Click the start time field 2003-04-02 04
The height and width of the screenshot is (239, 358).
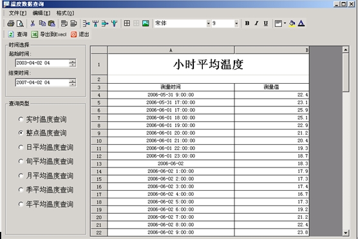tap(42, 63)
